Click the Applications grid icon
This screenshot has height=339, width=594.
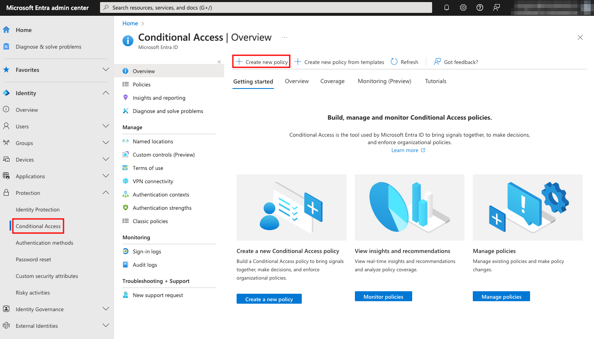(6, 176)
